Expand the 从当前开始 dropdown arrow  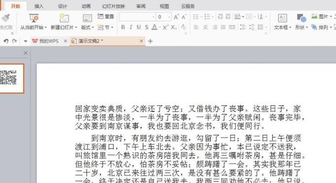click(46, 27)
